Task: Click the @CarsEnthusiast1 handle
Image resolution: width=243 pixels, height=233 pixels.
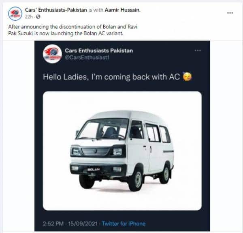Action: 87,58
